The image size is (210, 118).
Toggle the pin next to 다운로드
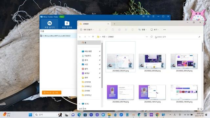click(100, 56)
